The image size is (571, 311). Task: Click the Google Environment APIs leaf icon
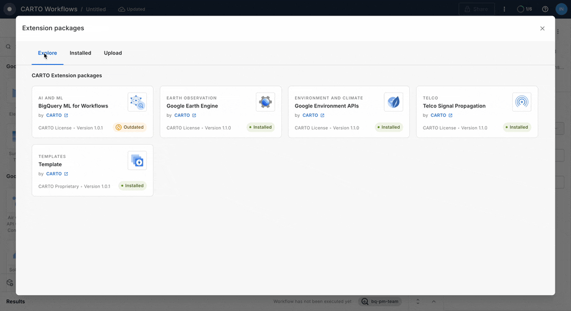[393, 102]
